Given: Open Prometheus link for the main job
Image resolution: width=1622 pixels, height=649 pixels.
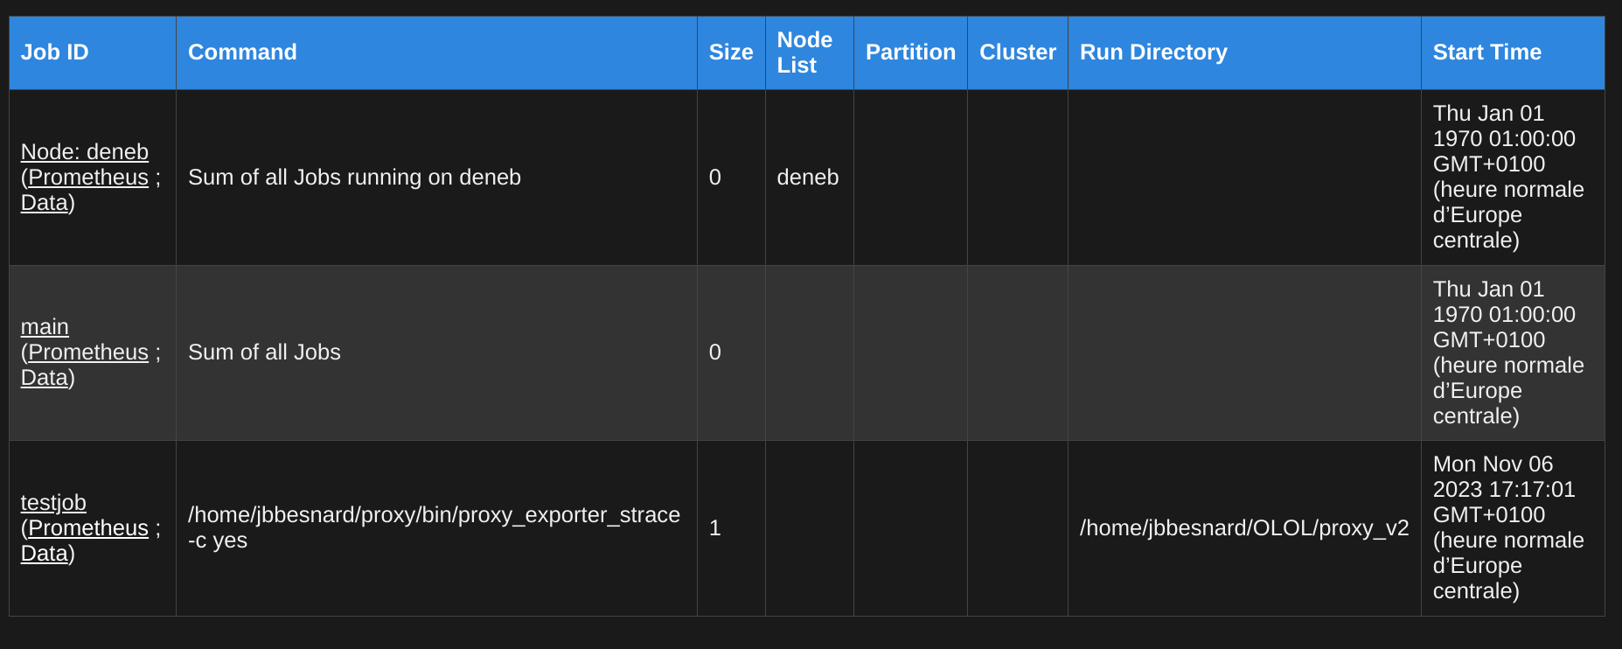Looking at the screenshot, I should pos(88,352).
